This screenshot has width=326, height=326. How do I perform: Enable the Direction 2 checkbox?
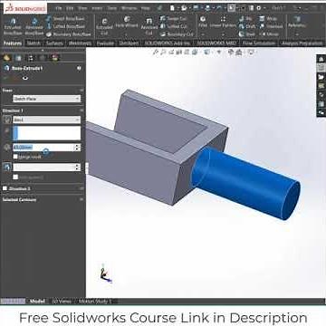[x=5, y=188]
